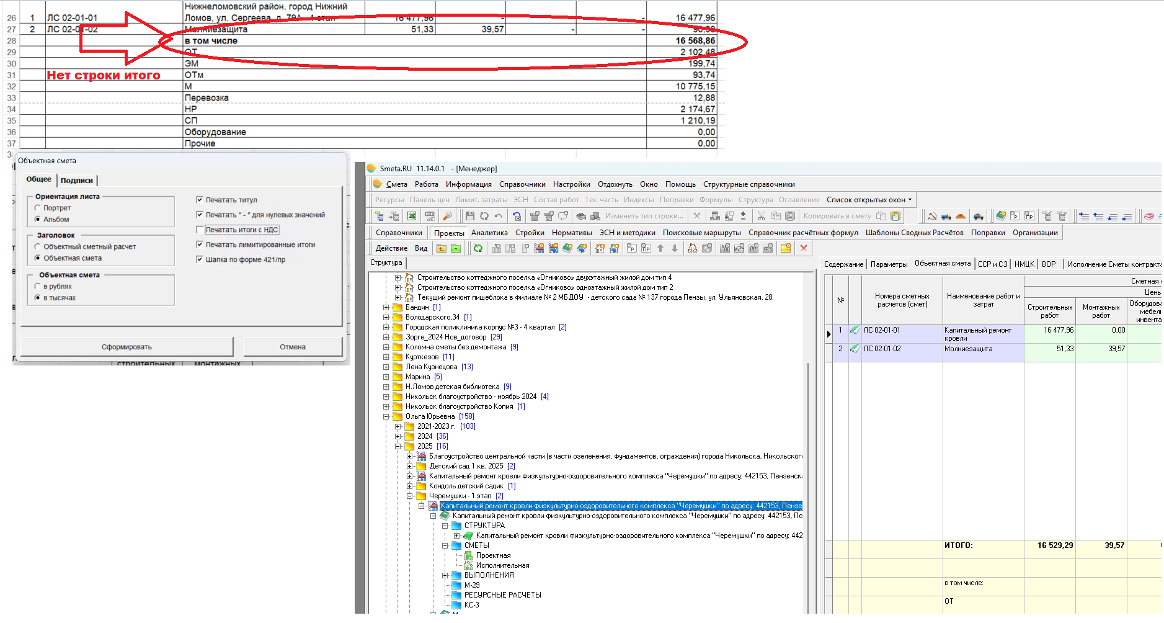Click the down arrow move icon

pos(675,248)
